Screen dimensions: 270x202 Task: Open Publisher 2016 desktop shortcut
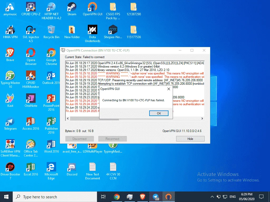click(x=51, y=125)
